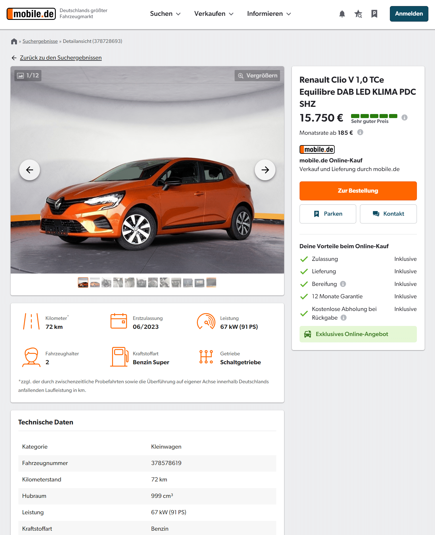The height and width of the screenshot is (535, 435).
Task: Expand the Verkaufen menu
Action: (214, 14)
